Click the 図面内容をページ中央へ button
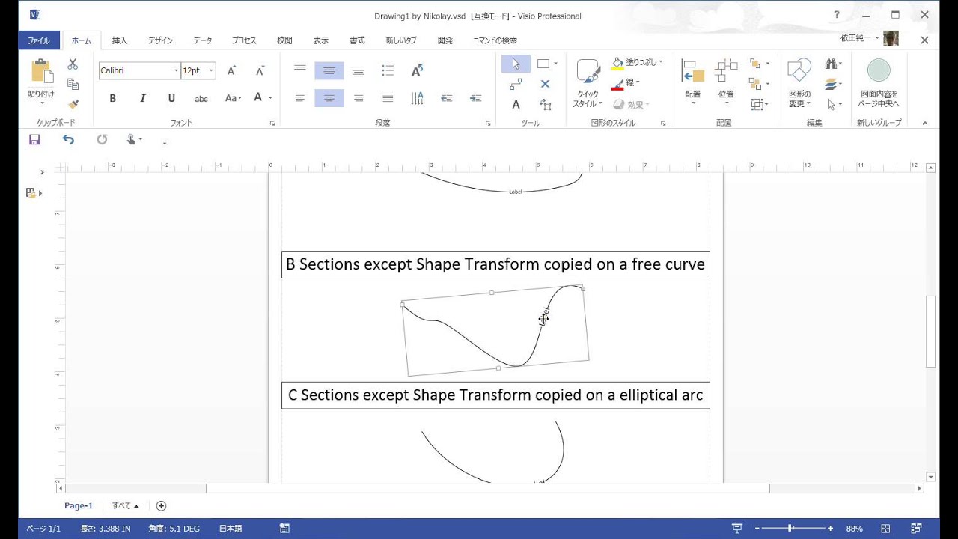Image resolution: width=958 pixels, height=539 pixels. tap(879, 84)
